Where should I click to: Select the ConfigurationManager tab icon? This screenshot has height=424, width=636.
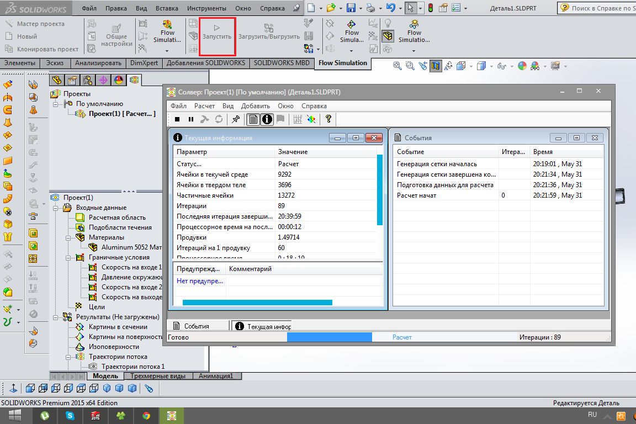click(88, 80)
